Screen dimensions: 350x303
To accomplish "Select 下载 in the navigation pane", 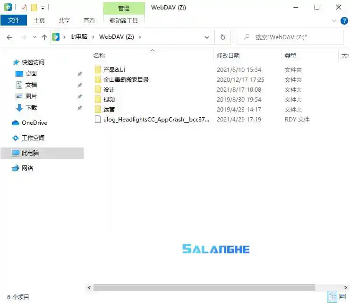I will tap(31, 108).
